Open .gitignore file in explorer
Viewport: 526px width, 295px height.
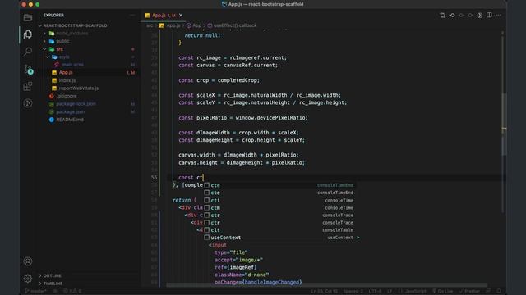point(67,96)
